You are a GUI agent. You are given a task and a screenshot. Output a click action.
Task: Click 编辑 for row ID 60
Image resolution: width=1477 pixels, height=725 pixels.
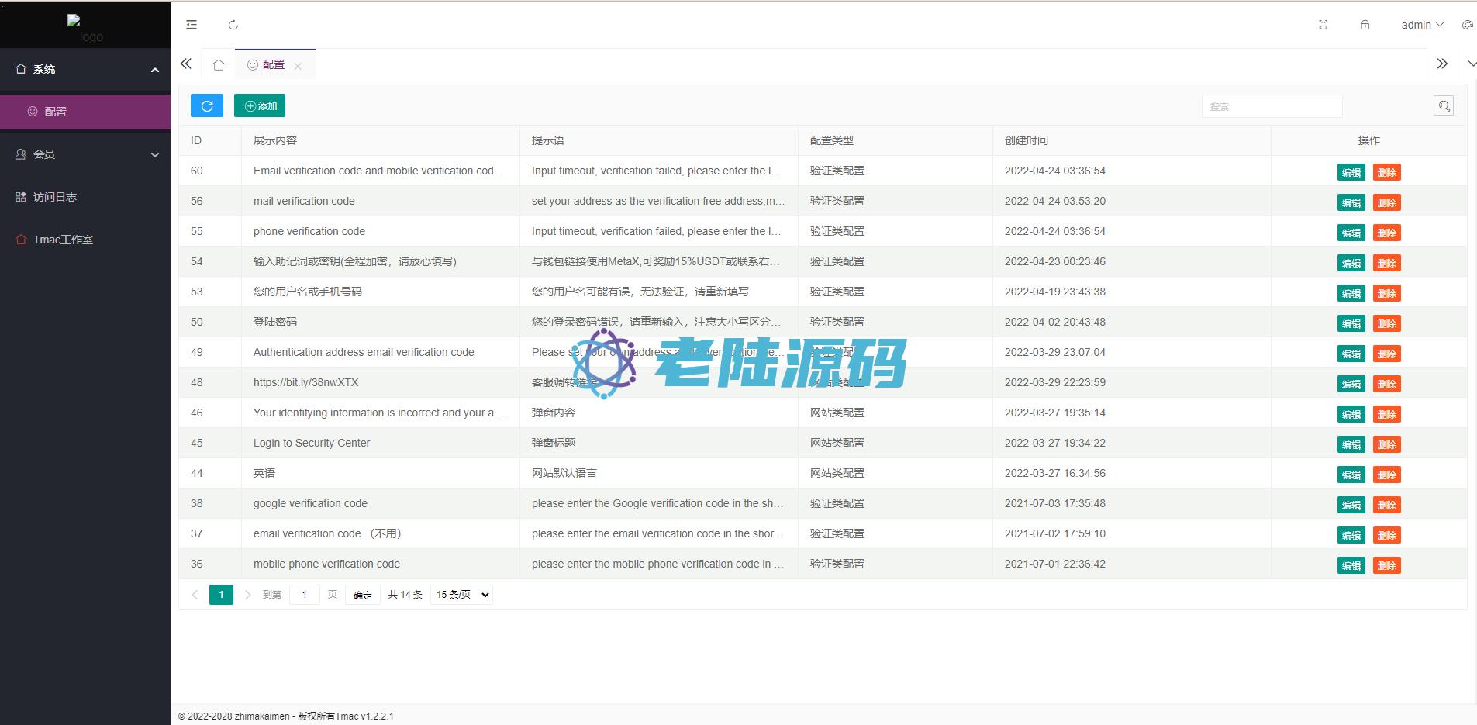[x=1351, y=172]
